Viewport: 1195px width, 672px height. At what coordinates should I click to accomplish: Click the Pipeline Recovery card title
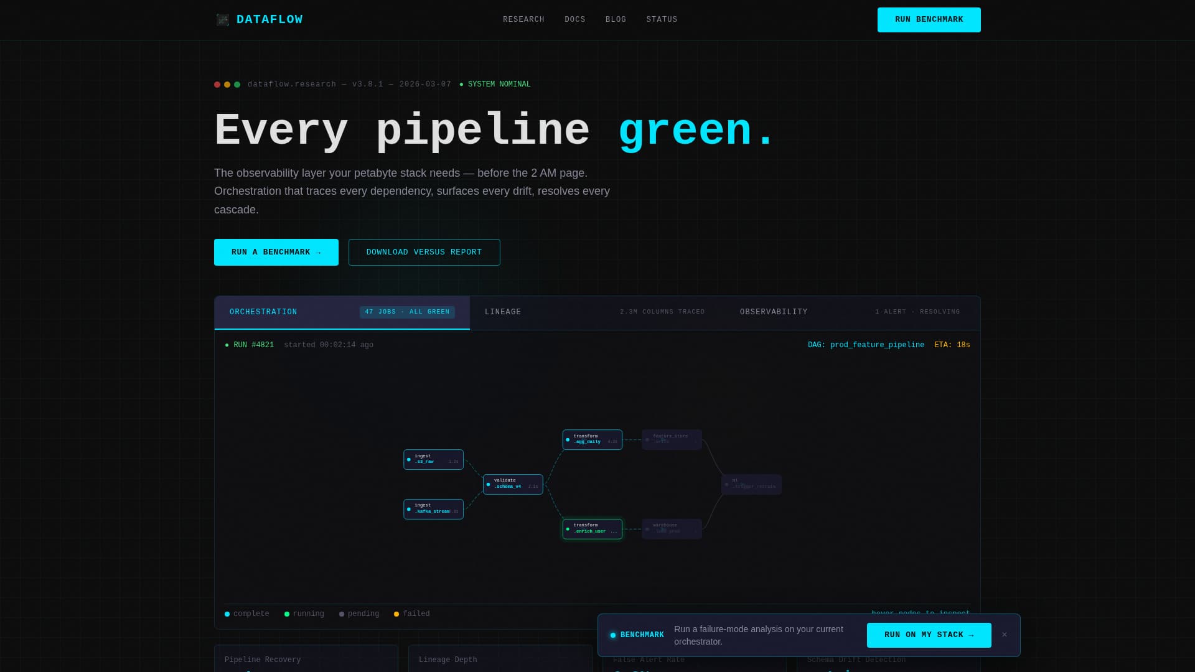point(263,660)
